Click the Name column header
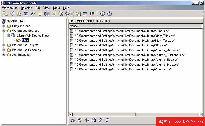Screen dimensions: 205x126 pyautogui.click(x=136, y=26)
